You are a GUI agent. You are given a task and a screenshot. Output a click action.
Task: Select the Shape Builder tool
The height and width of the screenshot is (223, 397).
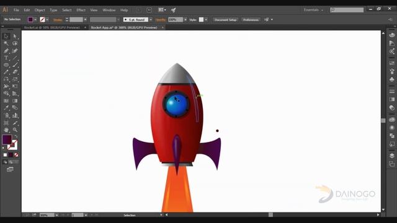6,94
